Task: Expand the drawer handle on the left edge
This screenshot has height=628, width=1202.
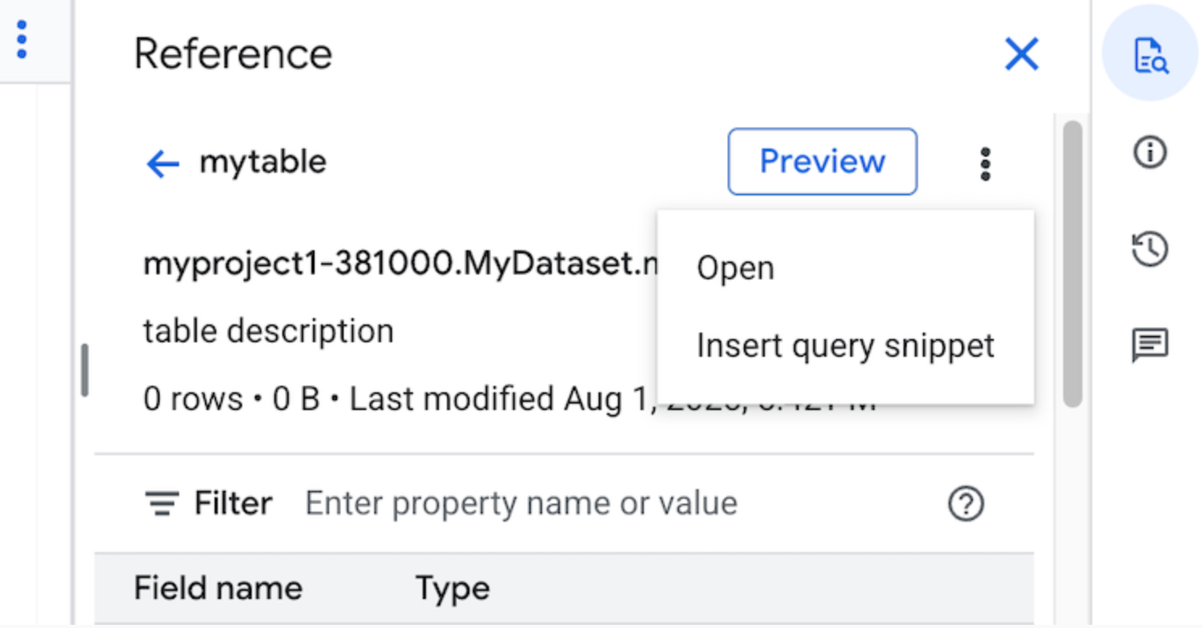Action: click(x=86, y=370)
